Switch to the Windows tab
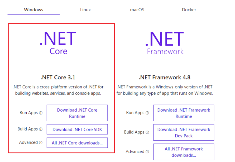Screen dimensions: 235x162 [x=33, y=10]
